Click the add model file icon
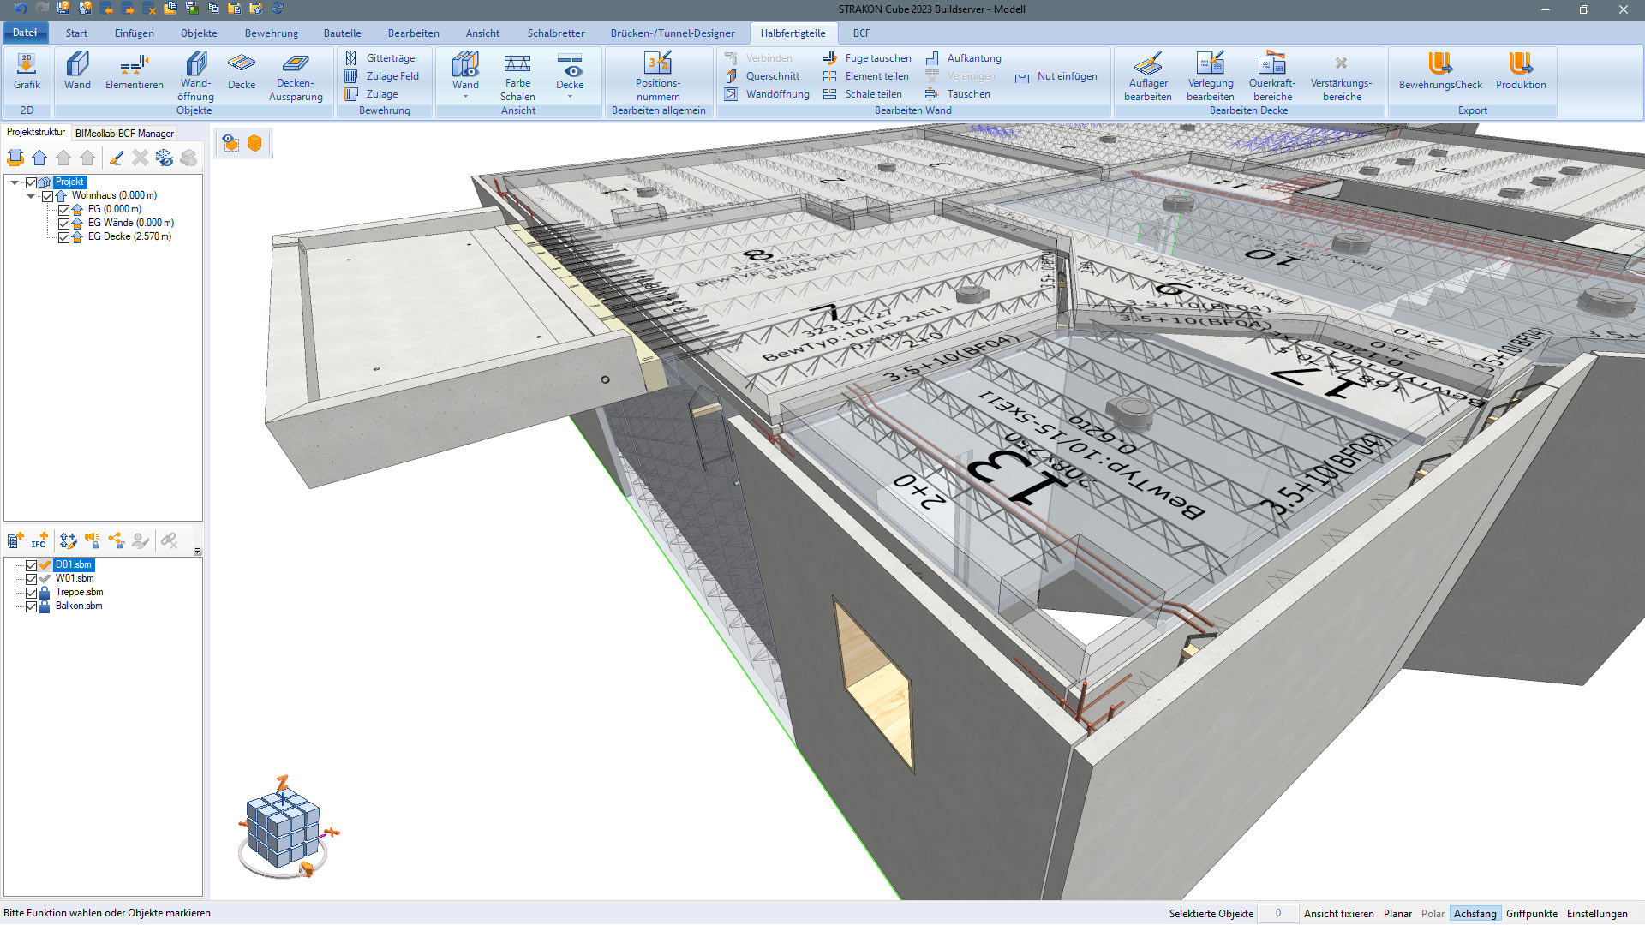The image size is (1645, 925). coord(15,540)
